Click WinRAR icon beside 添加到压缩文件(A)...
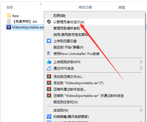Screen dimensions: 147x122 [49, 76]
